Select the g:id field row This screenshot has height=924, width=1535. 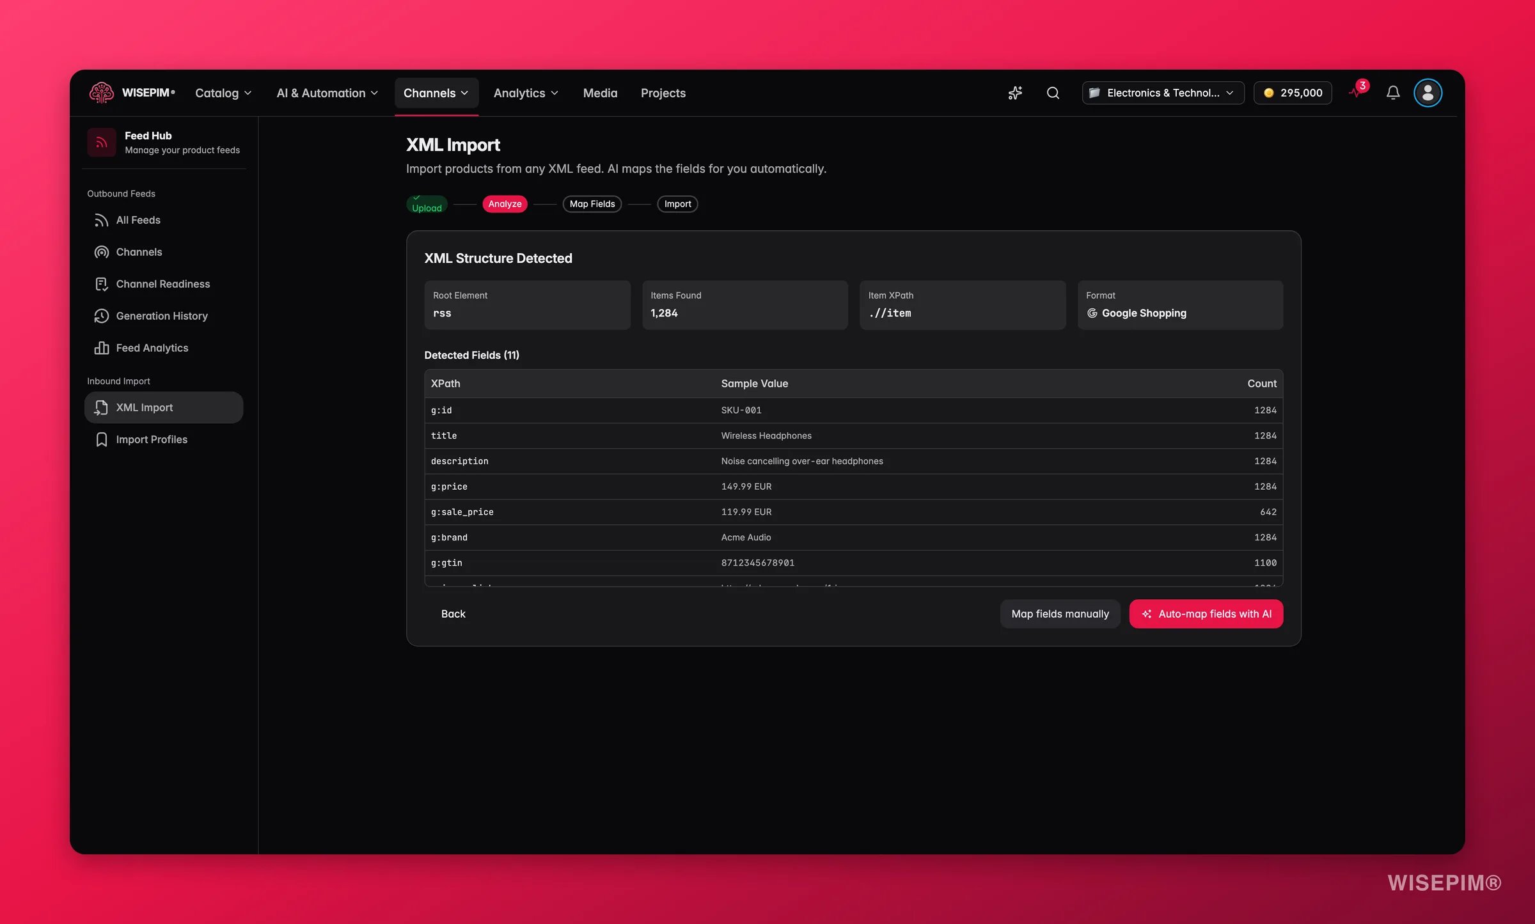click(853, 411)
